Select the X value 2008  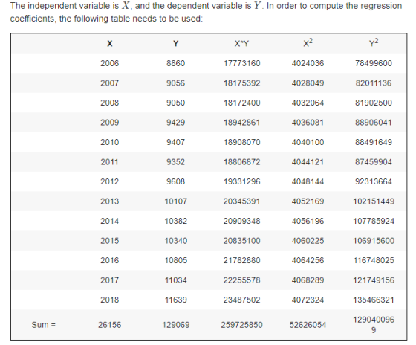click(110, 103)
